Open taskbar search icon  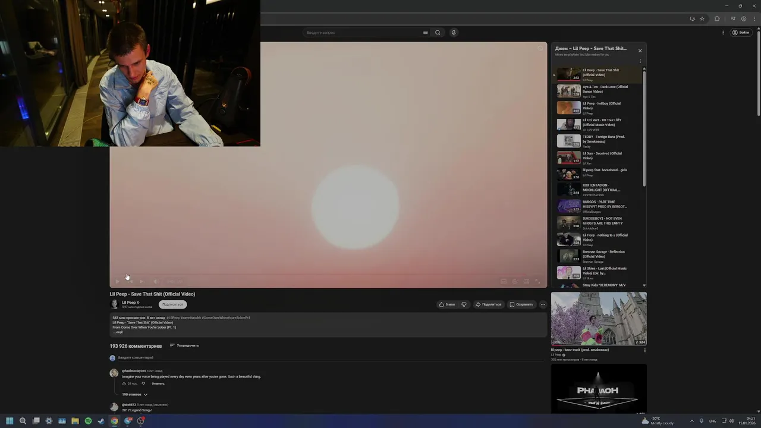(23, 421)
